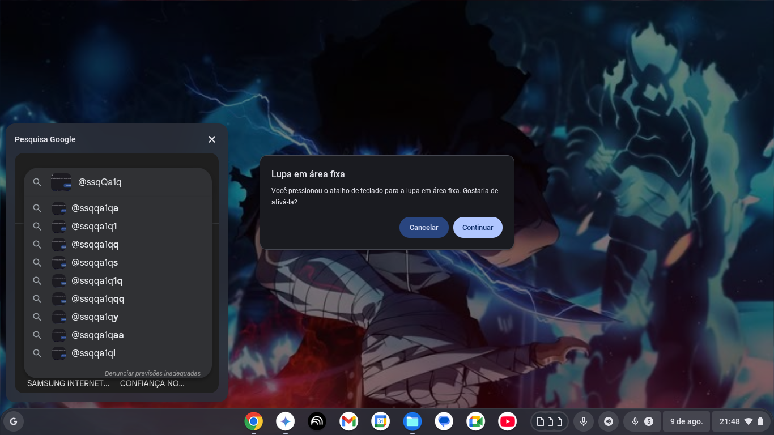The height and width of the screenshot is (435, 774).
Task: Open Google Calendar from the shelf
Action: 381,421
